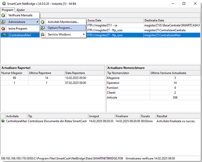Open Activitati Monitorizate... from the submenu

click(63, 22)
